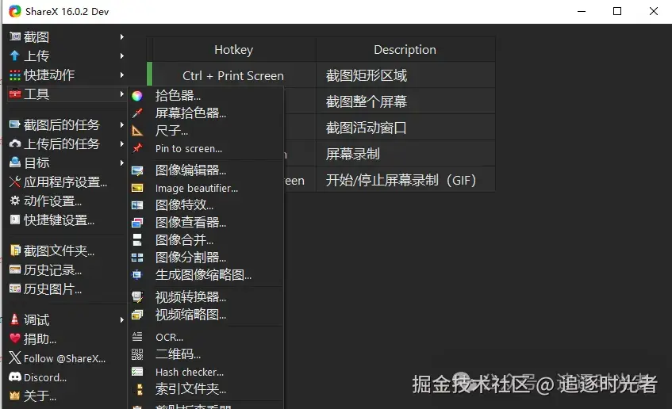Screen dimensions: 672x409
Task: Expand the 工具 submenu arrow
Action: [122, 94]
